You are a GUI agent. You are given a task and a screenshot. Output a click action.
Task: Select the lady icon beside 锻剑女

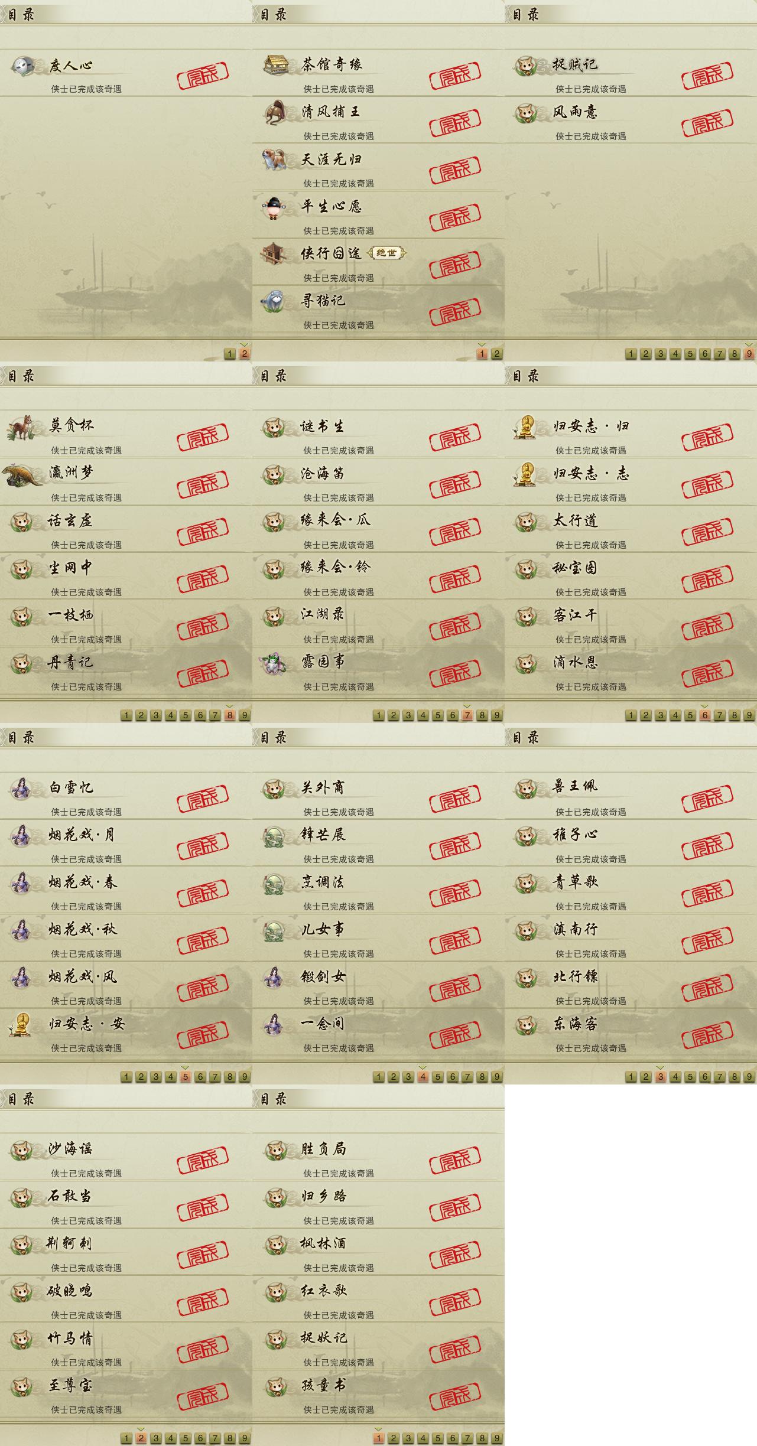pyautogui.click(x=274, y=977)
